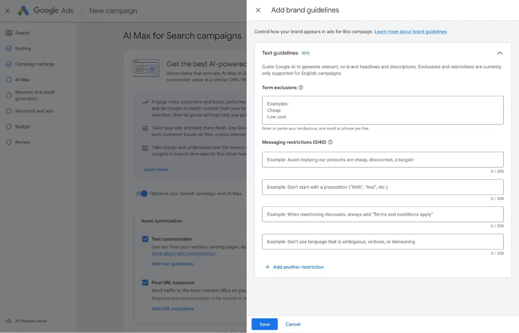
Task: Click the tune sliders icon beside Tailor your ads
Action: (x=145, y=128)
